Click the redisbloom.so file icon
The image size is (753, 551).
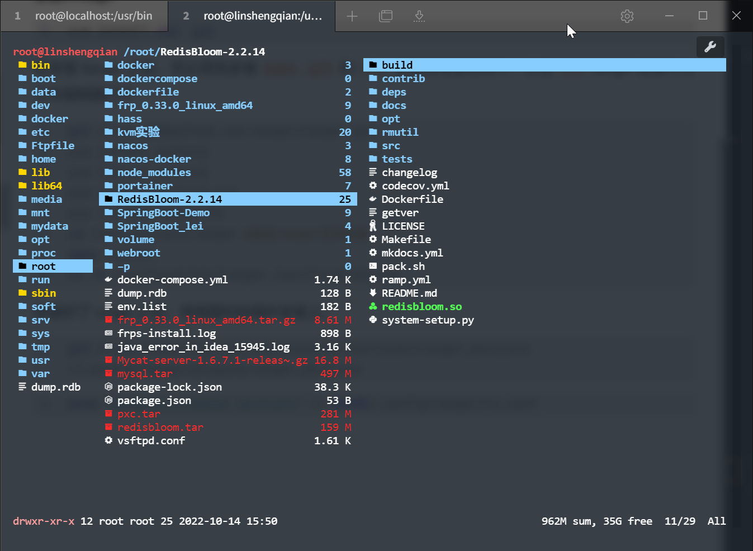[373, 306]
